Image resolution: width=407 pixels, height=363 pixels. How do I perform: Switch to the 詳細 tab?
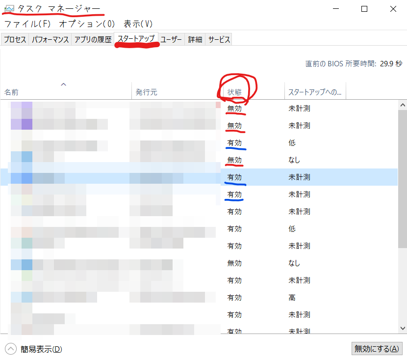pyautogui.click(x=195, y=39)
